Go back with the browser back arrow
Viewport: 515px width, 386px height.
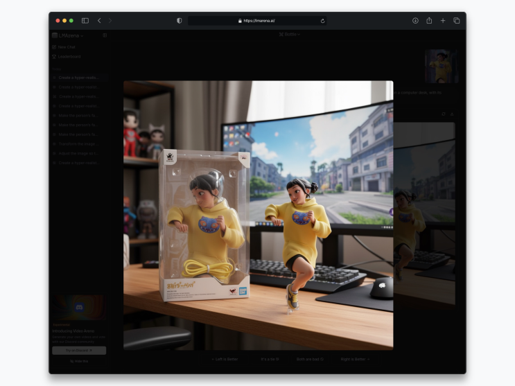pyautogui.click(x=99, y=21)
